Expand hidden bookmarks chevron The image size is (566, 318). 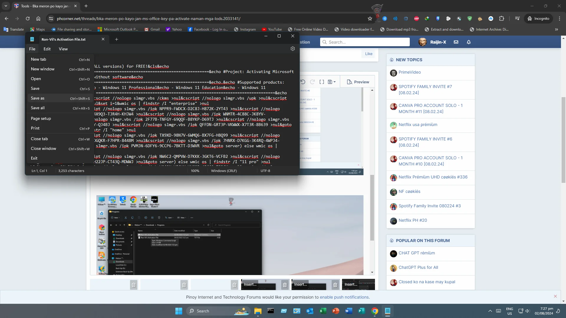[557, 29]
